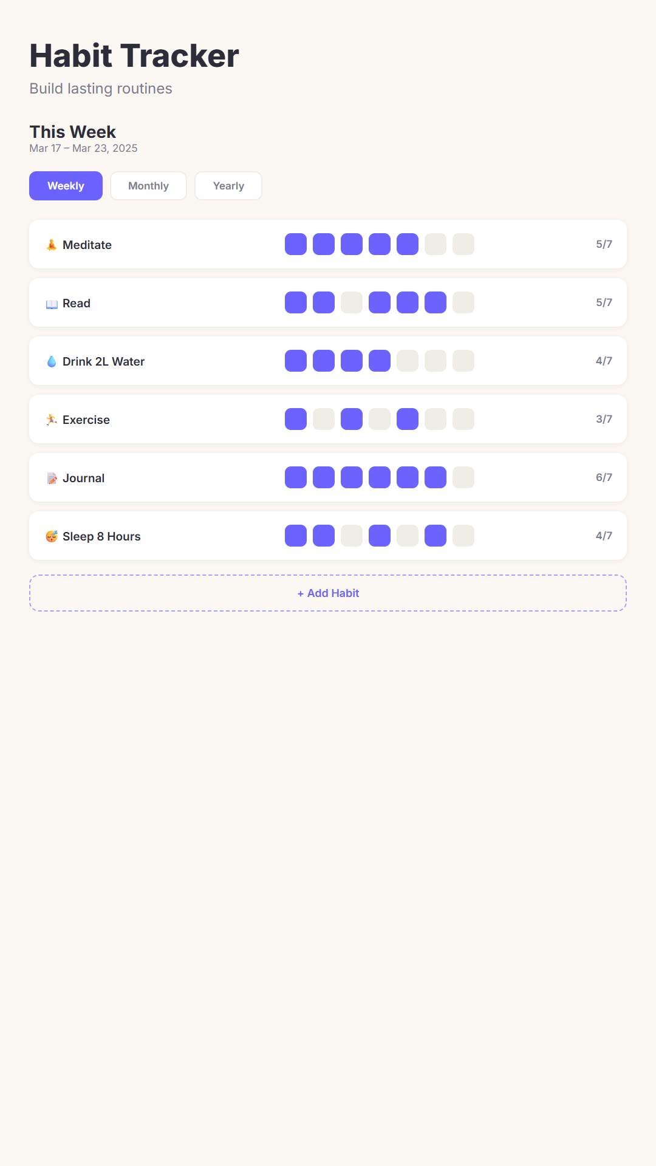The width and height of the screenshot is (656, 1166).
Task: Click the Drink 2L Water label
Action: pyautogui.click(x=103, y=361)
